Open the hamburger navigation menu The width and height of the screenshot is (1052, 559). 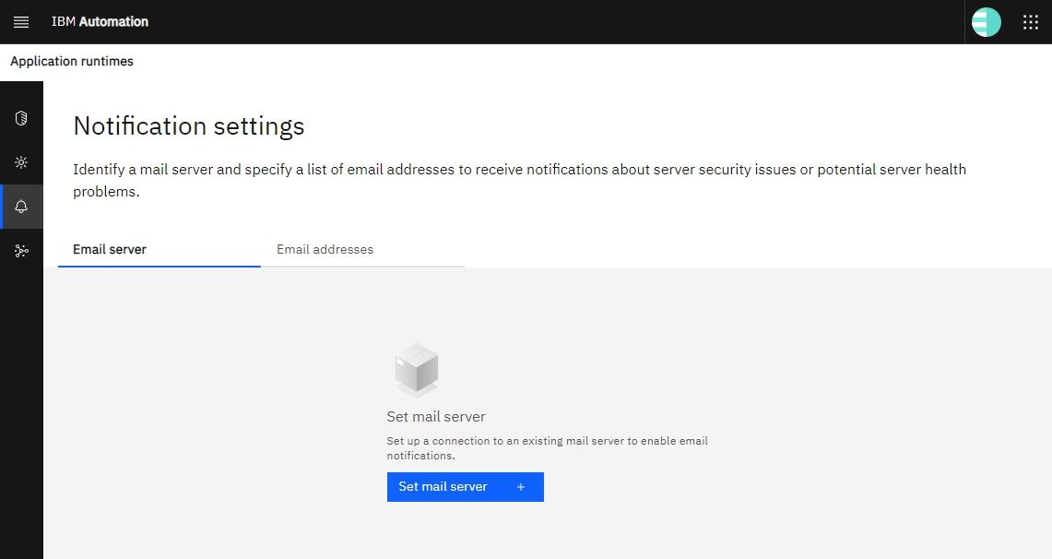[x=21, y=22]
